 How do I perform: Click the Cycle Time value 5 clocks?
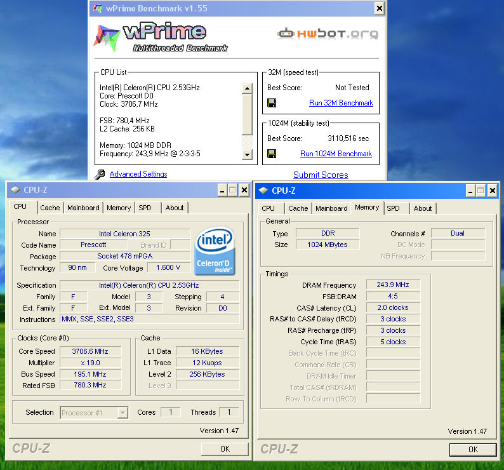tap(393, 342)
